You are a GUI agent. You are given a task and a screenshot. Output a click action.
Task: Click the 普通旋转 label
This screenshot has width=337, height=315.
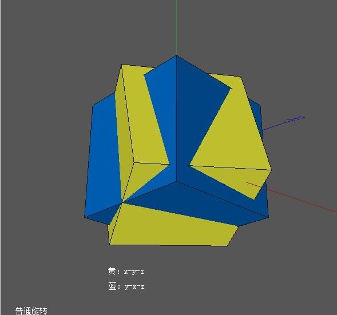pyautogui.click(x=31, y=311)
